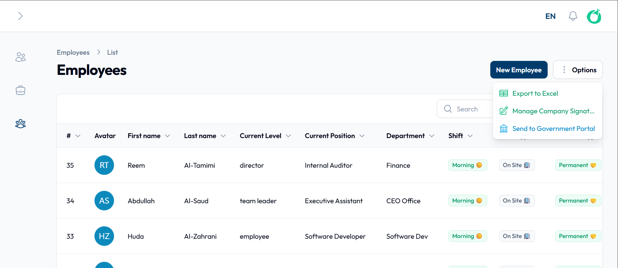Toggle the Options menu button
This screenshot has width=618, height=268.
578,70
